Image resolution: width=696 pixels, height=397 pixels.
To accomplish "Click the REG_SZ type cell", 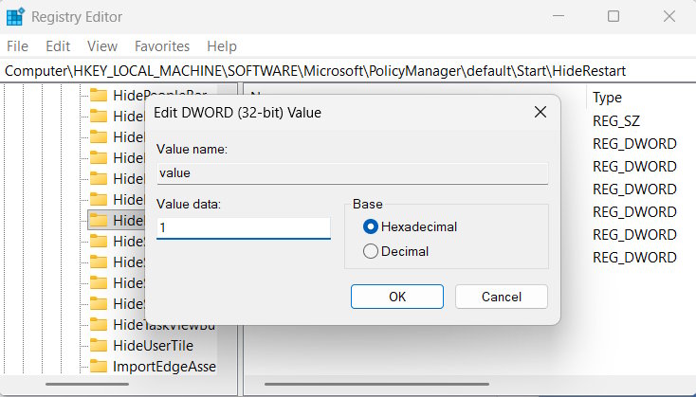I will (616, 121).
